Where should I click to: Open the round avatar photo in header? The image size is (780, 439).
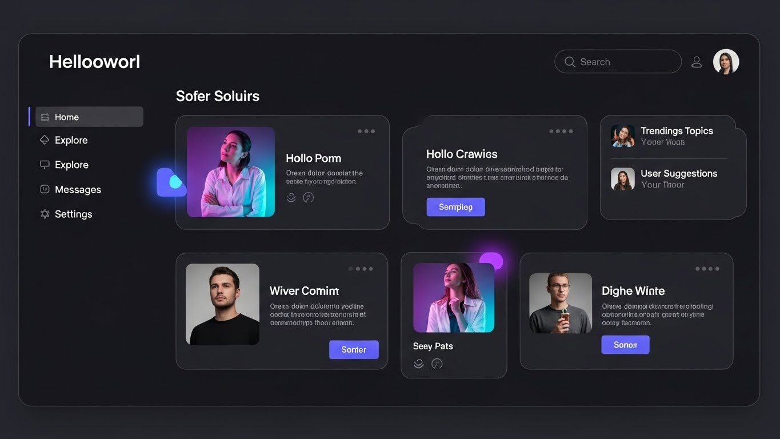click(x=726, y=62)
